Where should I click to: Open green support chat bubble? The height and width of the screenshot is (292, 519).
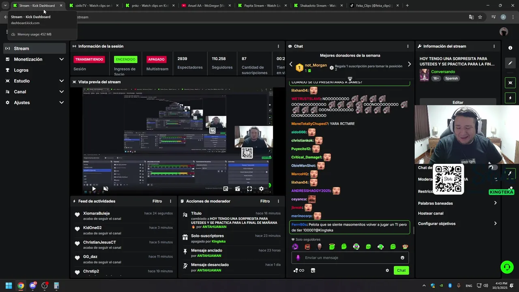(x=507, y=267)
